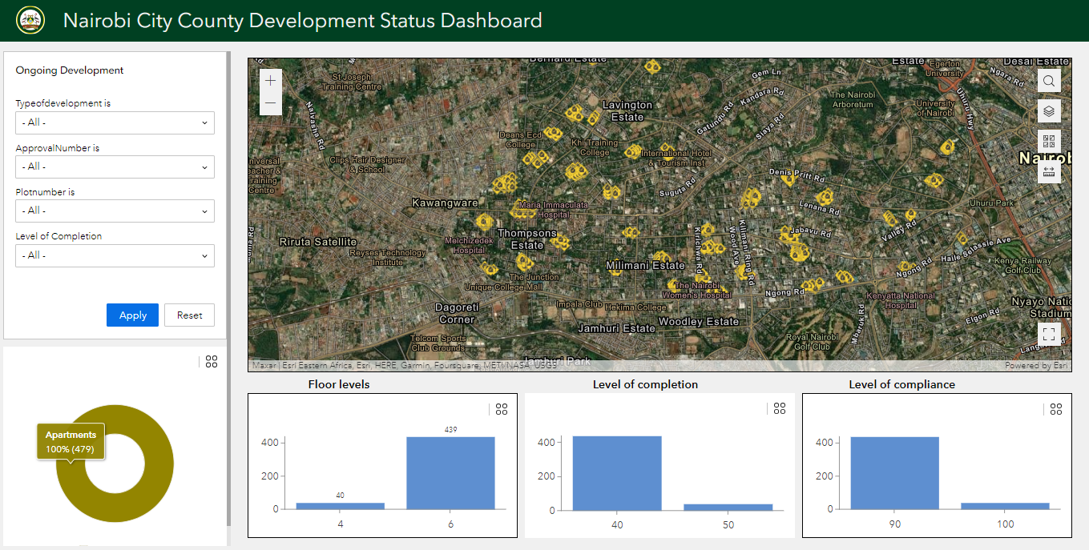
Task: Open Floor levels chart tools icon
Action: pyautogui.click(x=502, y=409)
